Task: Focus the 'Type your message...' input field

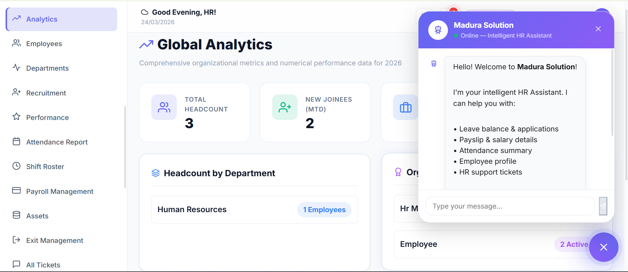Action: [x=510, y=206]
